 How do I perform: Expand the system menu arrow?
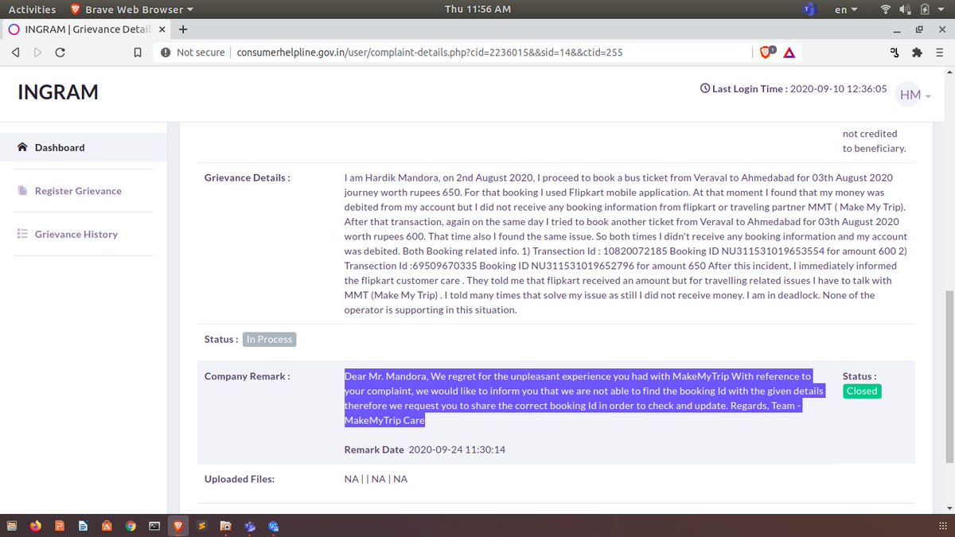[x=942, y=10]
